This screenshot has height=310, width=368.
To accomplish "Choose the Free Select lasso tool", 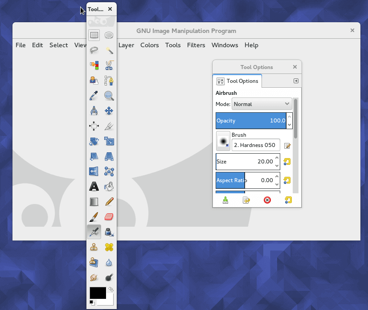I will click(x=94, y=50).
